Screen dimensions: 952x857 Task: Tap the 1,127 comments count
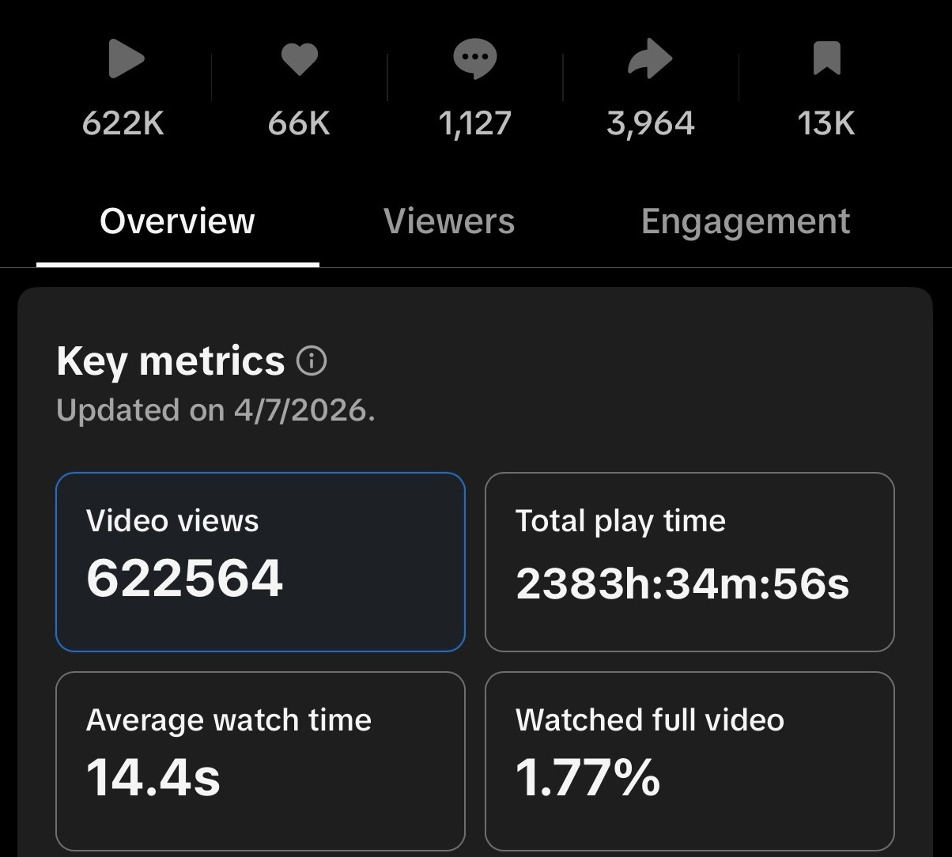tap(474, 123)
